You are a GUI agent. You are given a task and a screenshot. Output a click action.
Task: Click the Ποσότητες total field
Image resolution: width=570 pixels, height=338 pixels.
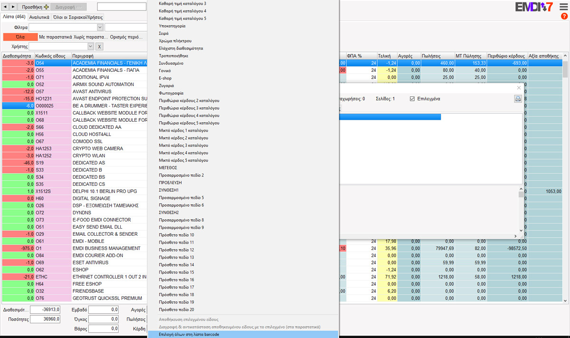(45, 319)
